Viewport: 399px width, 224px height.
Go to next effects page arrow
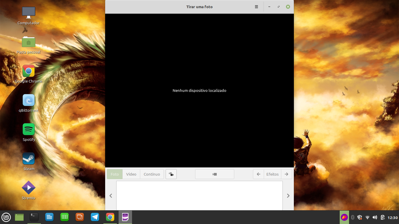(x=287, y=174)
